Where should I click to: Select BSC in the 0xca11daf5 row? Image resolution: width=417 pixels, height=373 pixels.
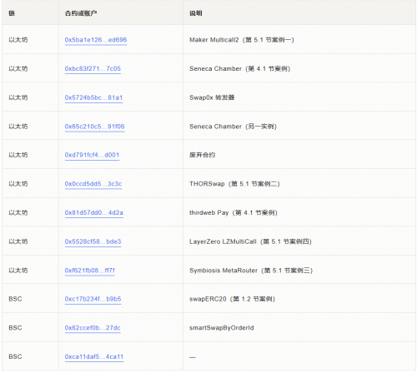pos(15,356)
